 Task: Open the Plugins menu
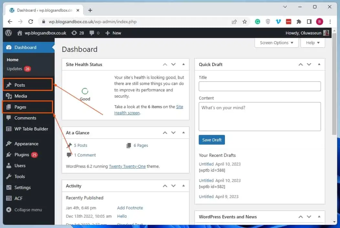29,155
